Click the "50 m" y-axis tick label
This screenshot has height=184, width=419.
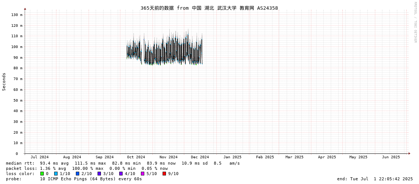click(x=18, y=100)
